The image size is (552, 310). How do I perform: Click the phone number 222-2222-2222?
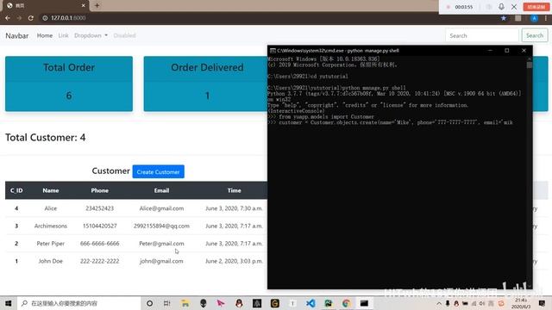point(100,261)
